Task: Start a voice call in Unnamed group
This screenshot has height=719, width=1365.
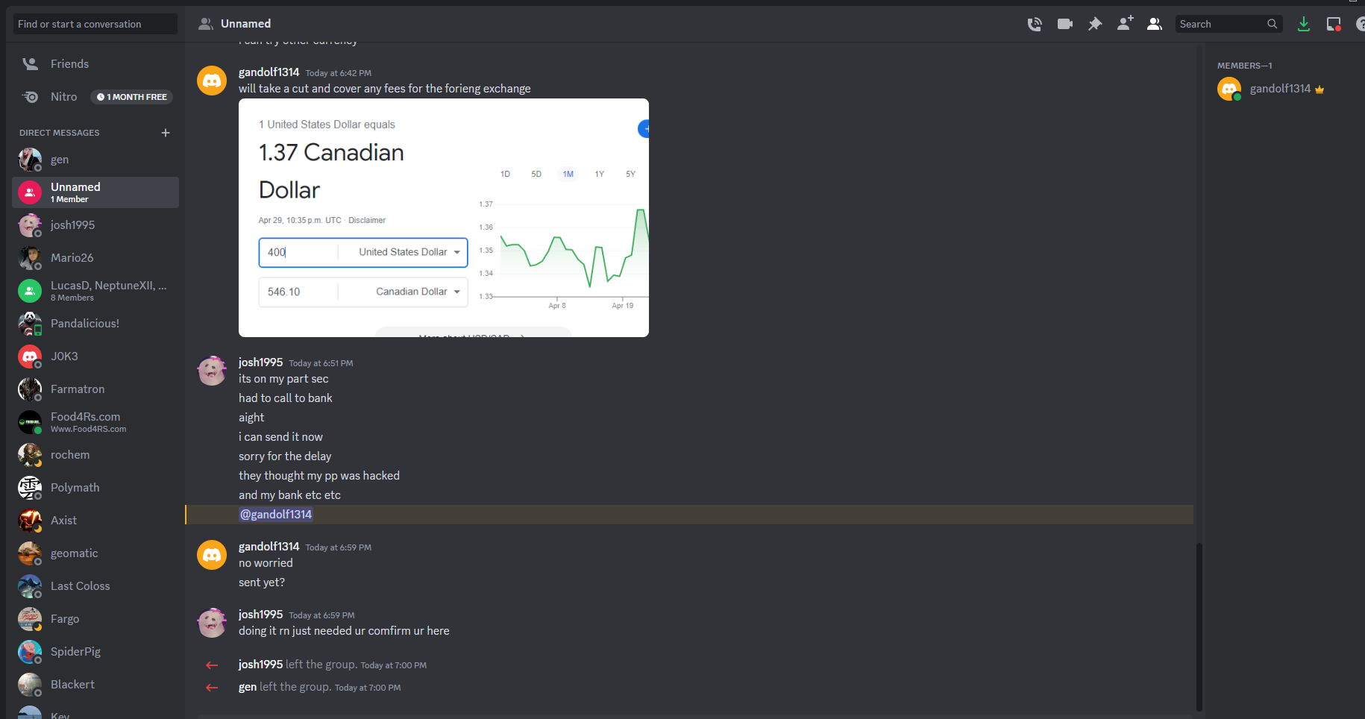Action: [x=1035, y=24]
